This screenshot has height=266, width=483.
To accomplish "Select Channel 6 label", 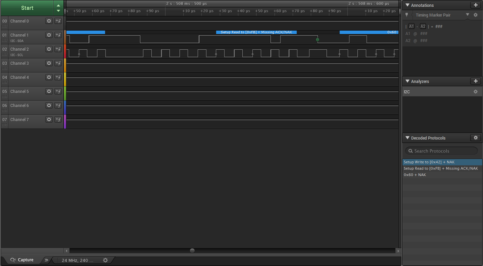I will [19, 105].
